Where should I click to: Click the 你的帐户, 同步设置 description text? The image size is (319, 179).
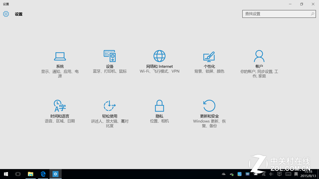pos(259,74)
